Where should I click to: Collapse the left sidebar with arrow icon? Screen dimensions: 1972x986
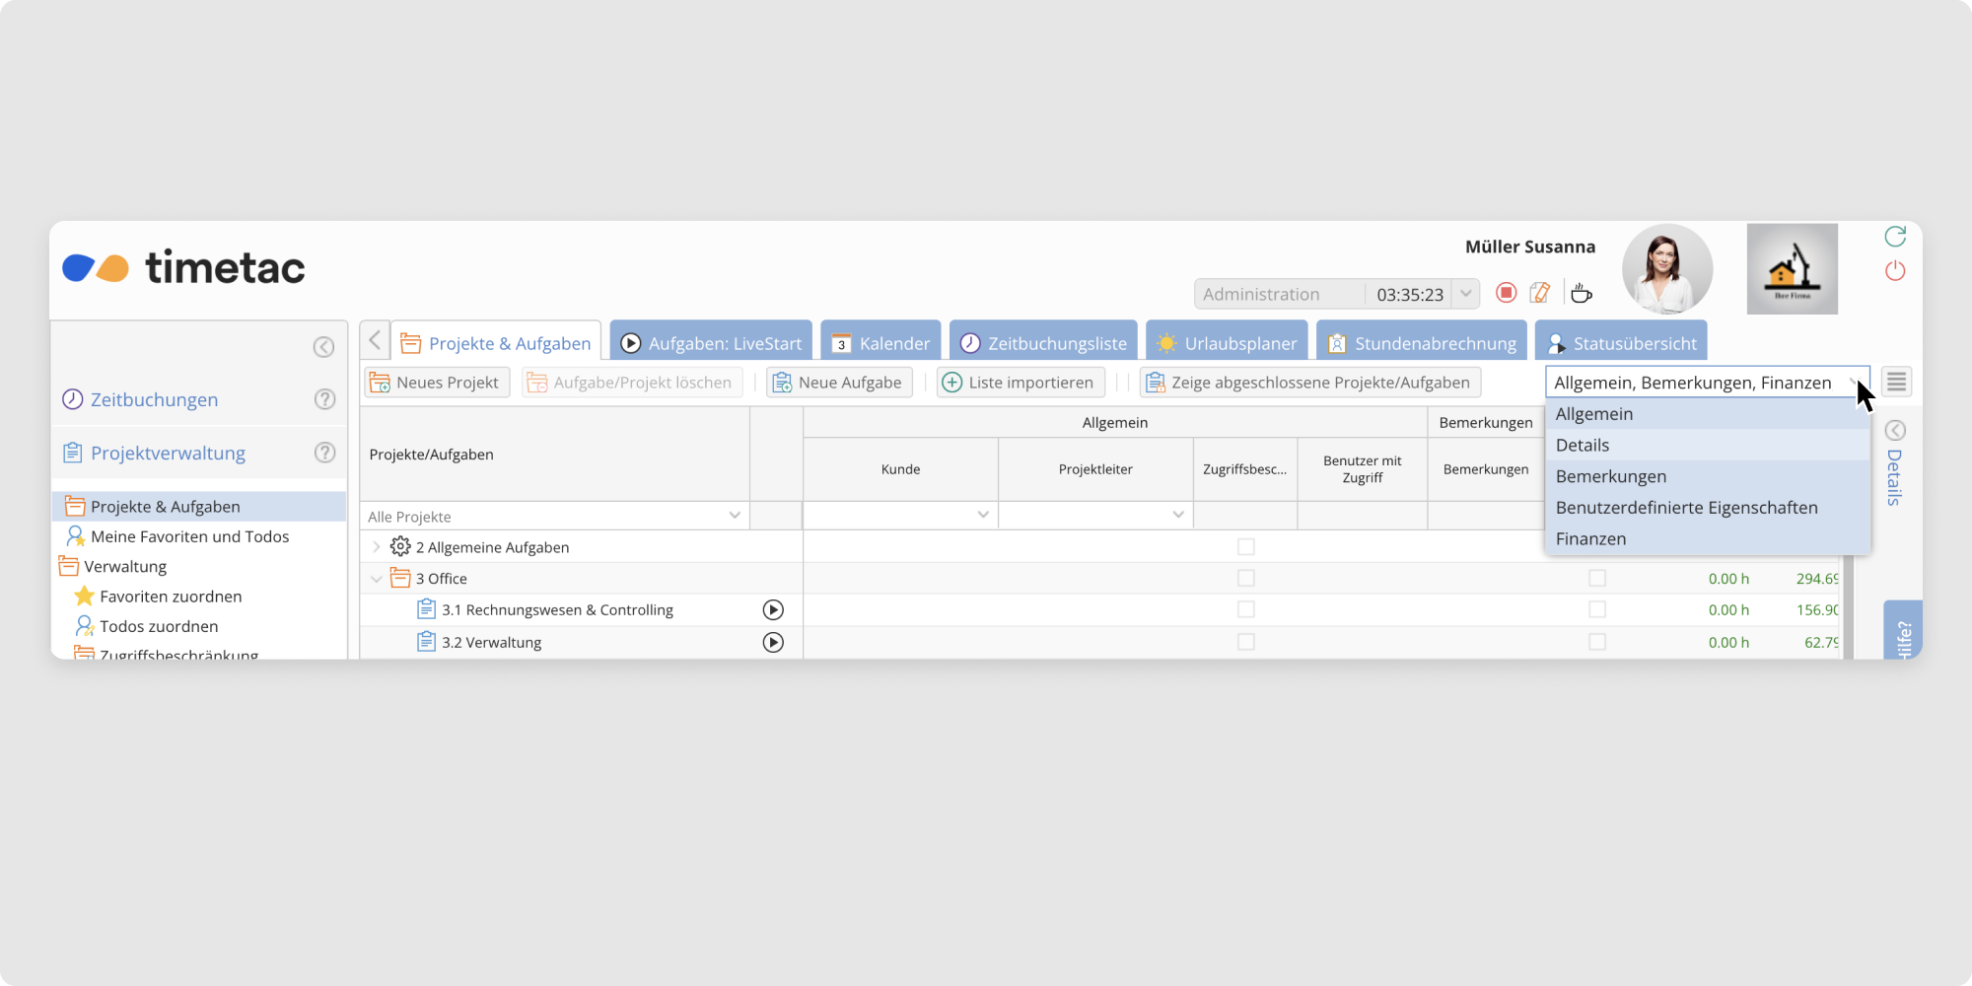(323, 347)
